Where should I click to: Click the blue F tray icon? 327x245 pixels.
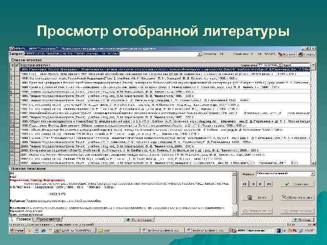pos(279,230)
